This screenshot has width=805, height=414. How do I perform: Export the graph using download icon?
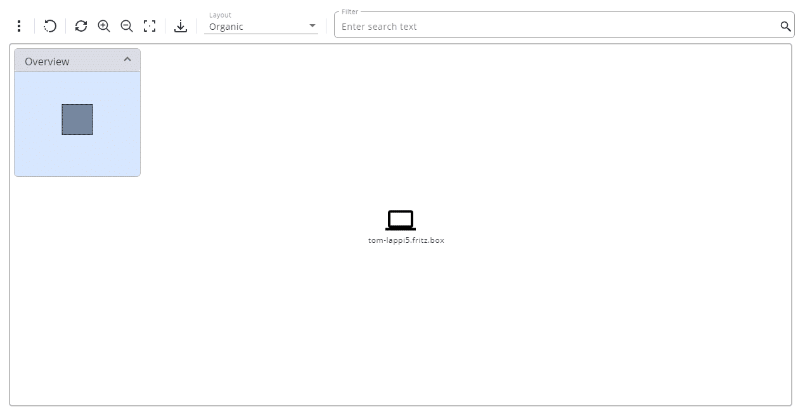181,26
